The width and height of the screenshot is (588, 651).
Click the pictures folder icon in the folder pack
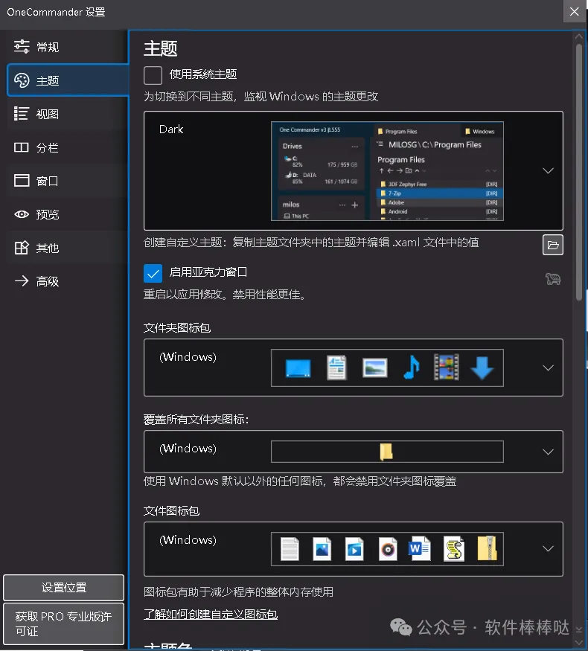tap(374, 368)
